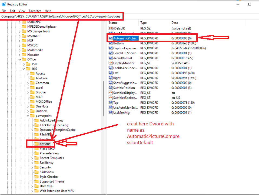Click the en-US data value
Viewport: 259px width, 195px height.
click(x=175, y=98)
